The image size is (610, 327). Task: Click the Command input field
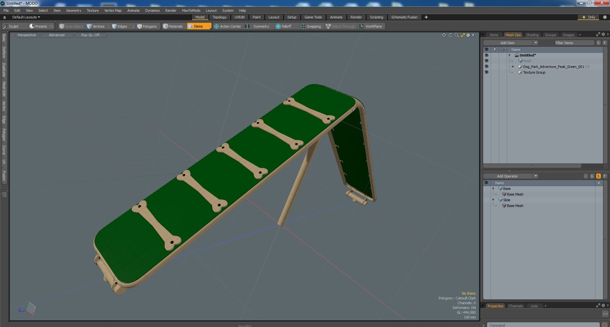(543, 325)
